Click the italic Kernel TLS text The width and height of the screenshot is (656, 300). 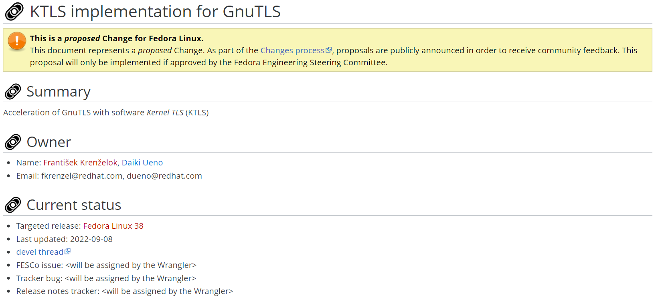click(x=165, y=113)
